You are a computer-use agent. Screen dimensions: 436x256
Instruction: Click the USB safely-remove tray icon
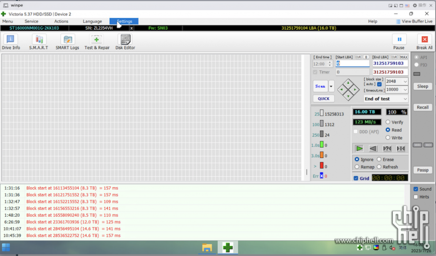pos(384,248)
